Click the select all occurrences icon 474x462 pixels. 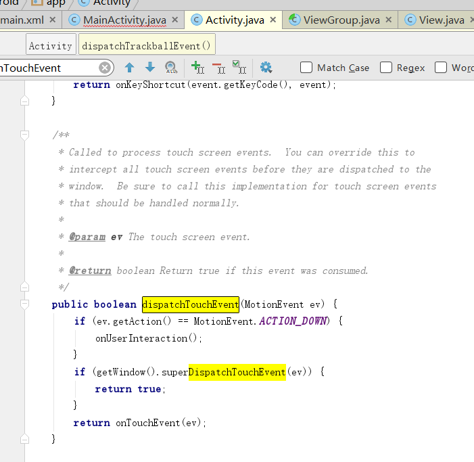click(239, 68)
